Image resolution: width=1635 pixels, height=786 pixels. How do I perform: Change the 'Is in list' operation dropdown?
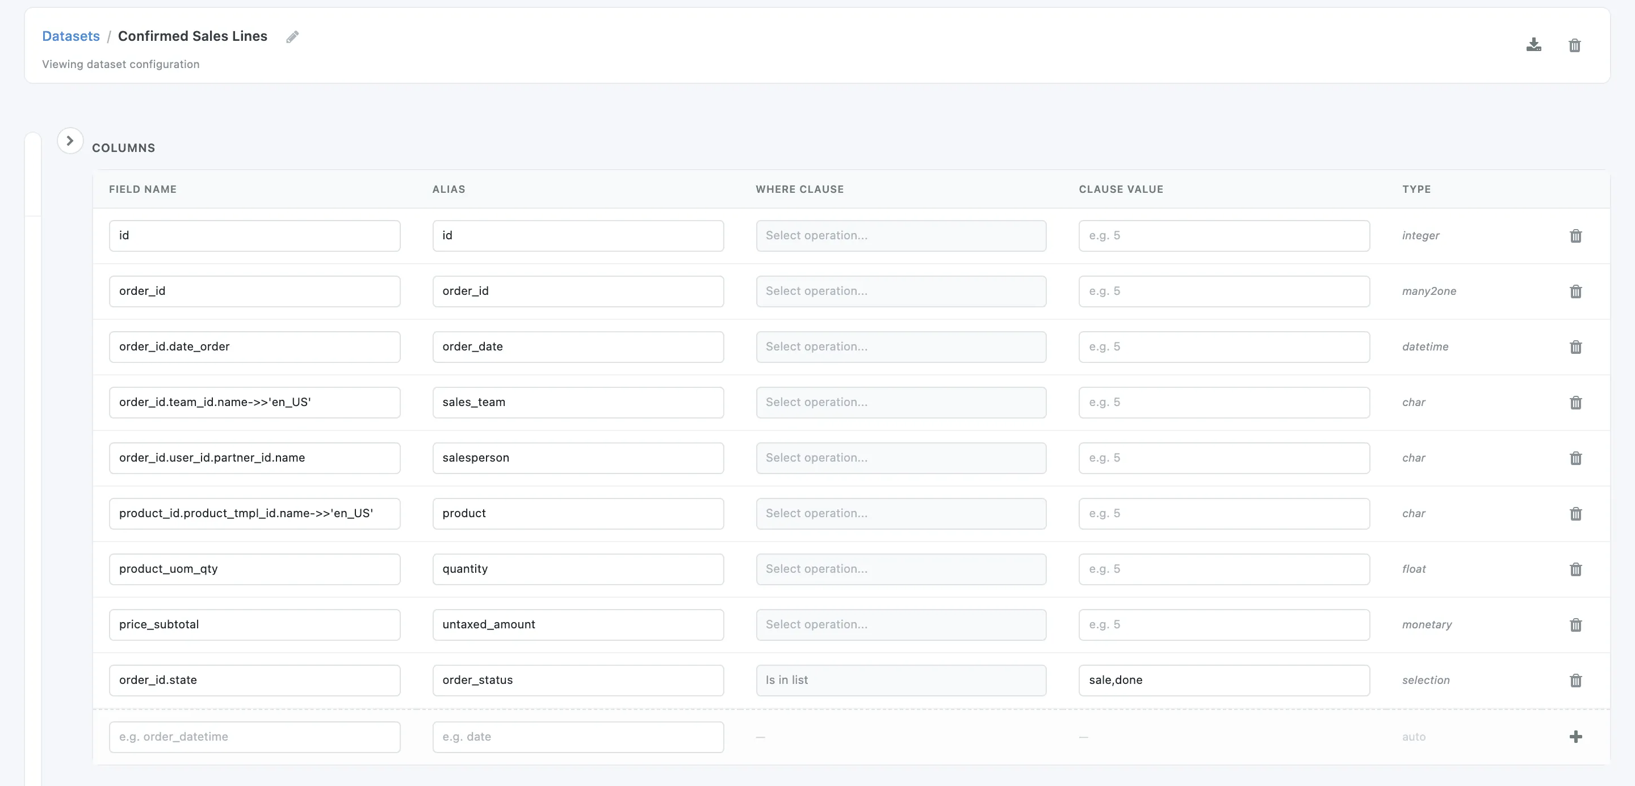(x=900, y=680)
